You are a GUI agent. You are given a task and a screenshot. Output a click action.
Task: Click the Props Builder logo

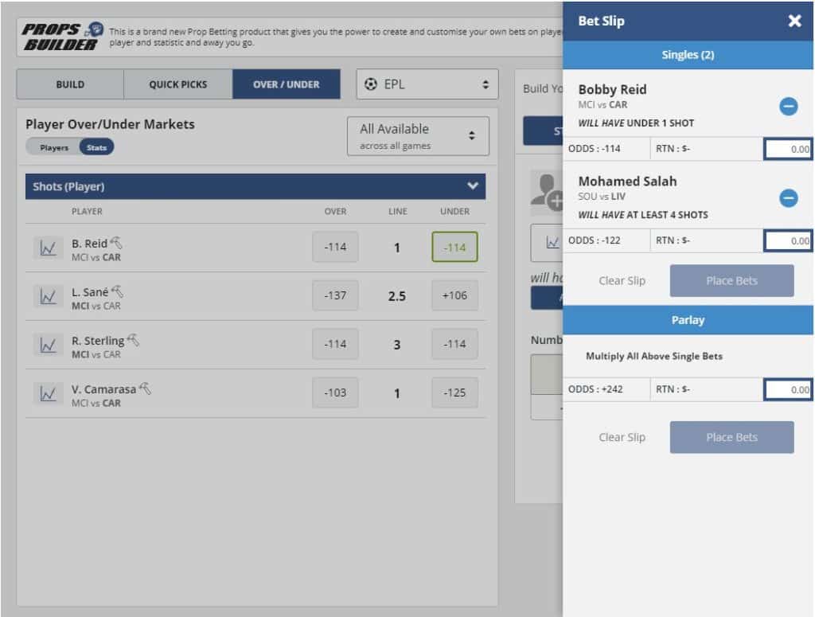[62, 37]
